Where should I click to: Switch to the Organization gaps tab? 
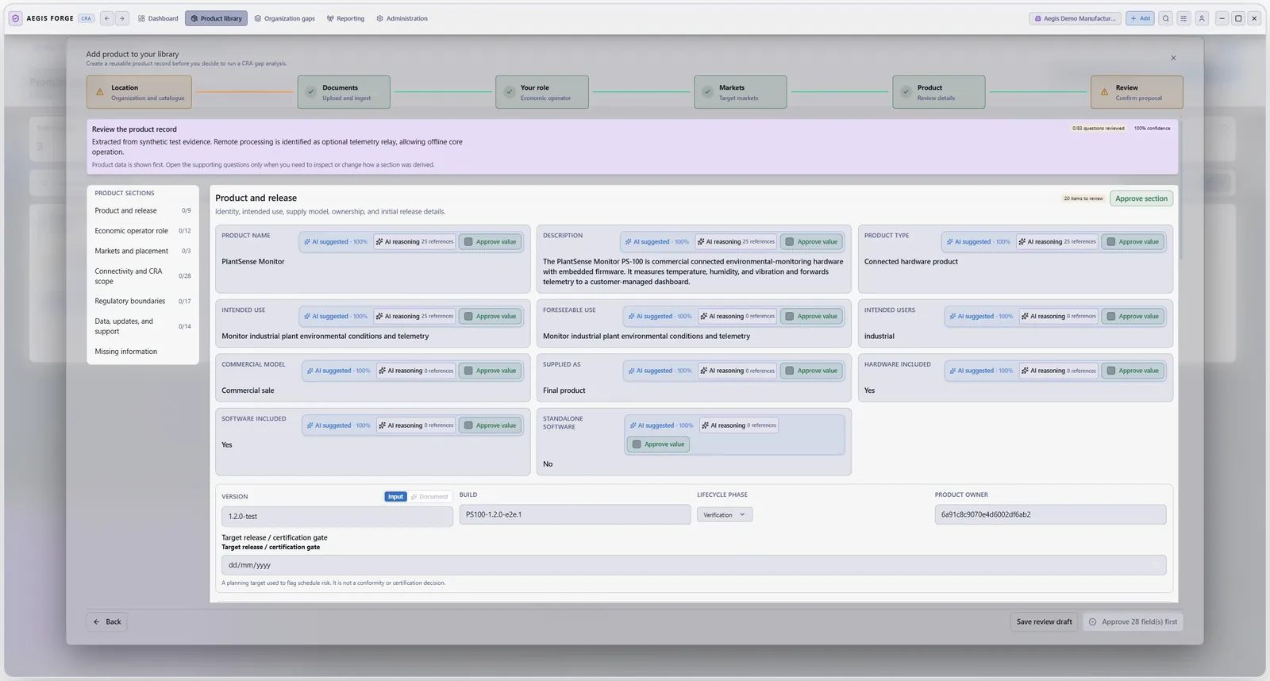coord(284,18)
